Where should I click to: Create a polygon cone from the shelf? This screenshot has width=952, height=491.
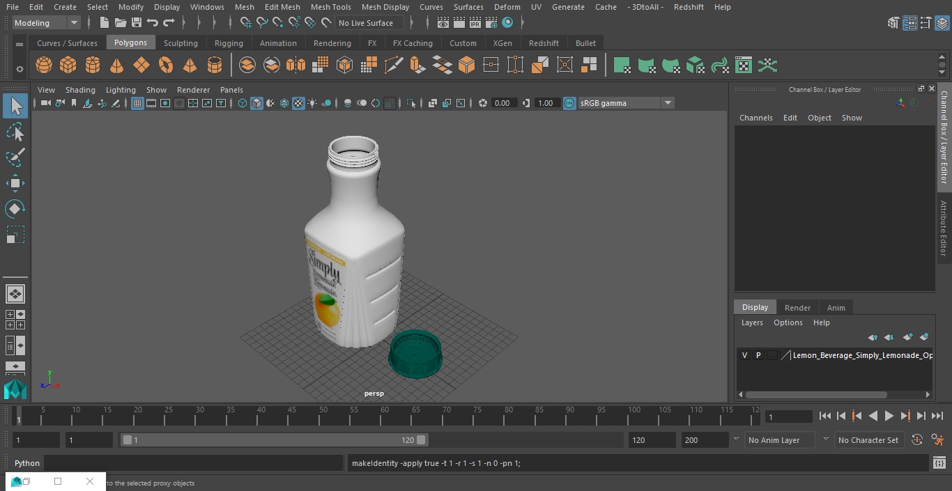coord(117,65)
